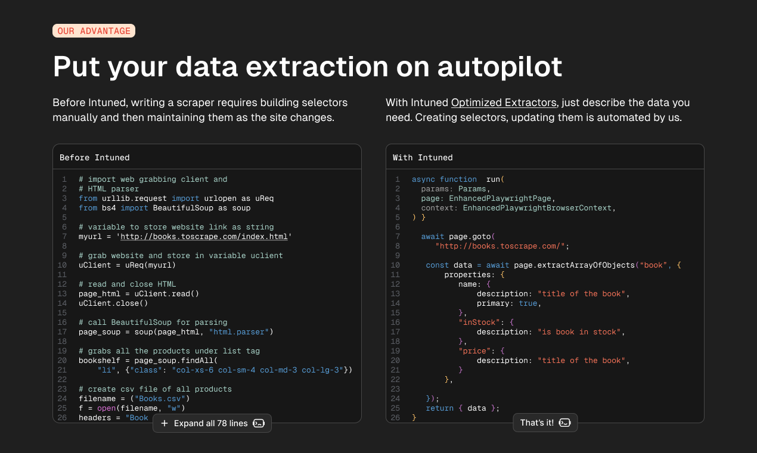
Task: Click line 'uClient = uReq(myurl)'
Action: point(127,265)
